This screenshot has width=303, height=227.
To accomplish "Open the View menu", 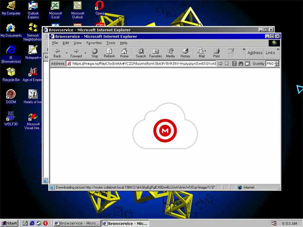I will [x=78, y=43].
